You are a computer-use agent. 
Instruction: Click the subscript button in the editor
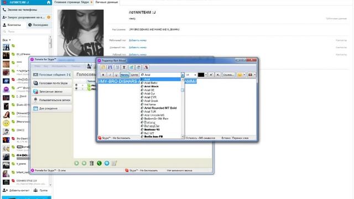pos(218,75)
